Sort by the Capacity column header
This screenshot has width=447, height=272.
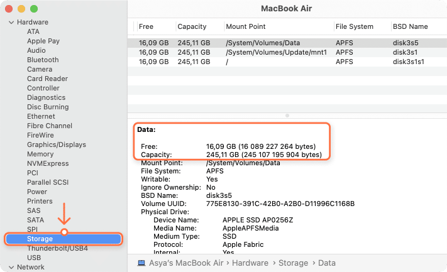192,26
